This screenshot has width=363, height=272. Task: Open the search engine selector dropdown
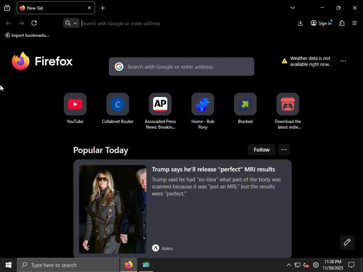pos(71,23)
